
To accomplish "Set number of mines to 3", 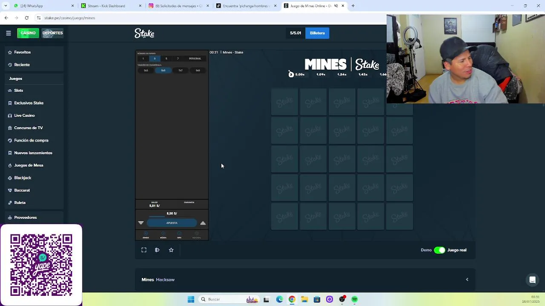I will pyautogui.click(x=155, y=59).
